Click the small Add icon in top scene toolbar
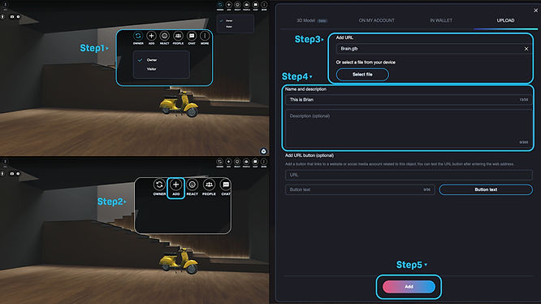 (x=229, y=5)
